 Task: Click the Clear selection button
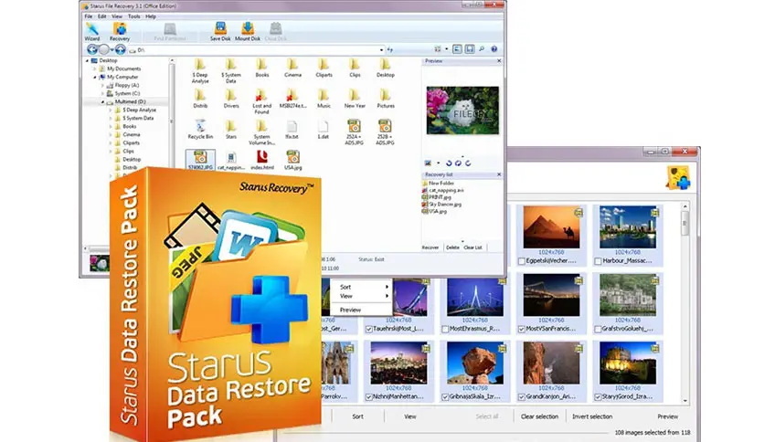(539, 416)
